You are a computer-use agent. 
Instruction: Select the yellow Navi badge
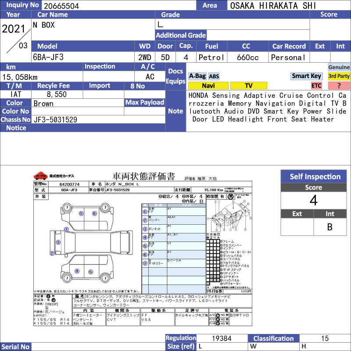tap(208, 86)
